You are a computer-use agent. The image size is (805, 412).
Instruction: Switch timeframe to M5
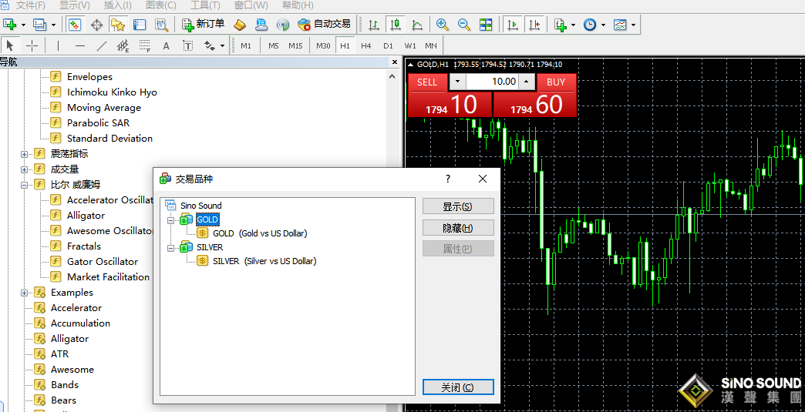[x=273, y=45]
